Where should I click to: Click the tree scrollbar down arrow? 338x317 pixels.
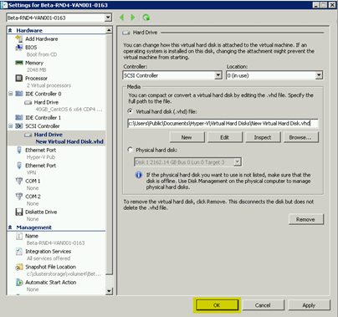click(x=109, y=291)
